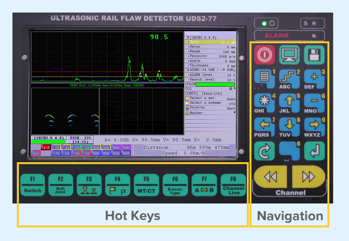Tap the F5 MT/CT hot key
Screen dimensions: 349x241
(146, 185)
